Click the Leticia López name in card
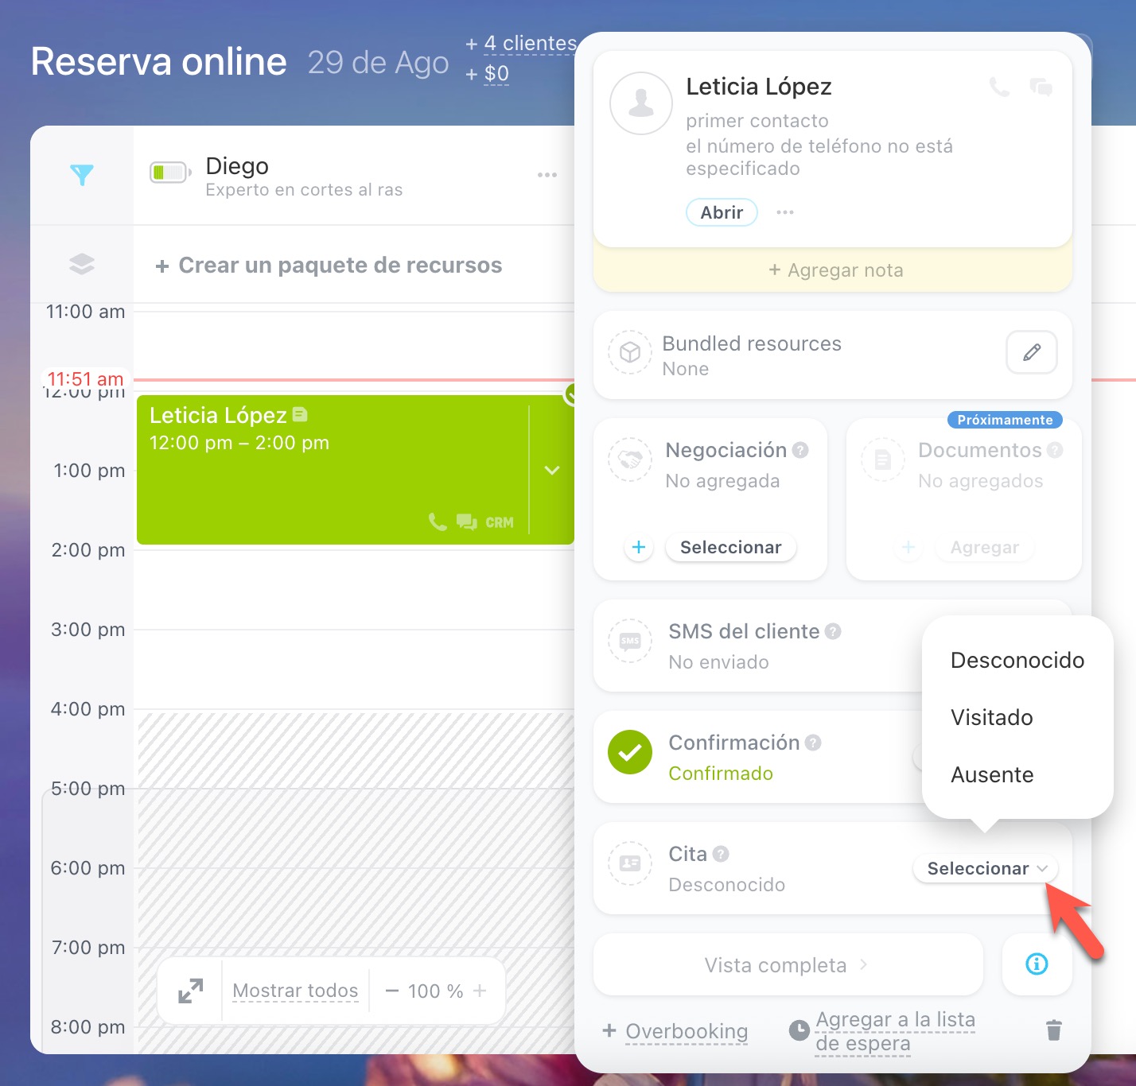Image resolution: width=1136 pixels, height=1086 pixels. pyautogui.click(x=759, y=86)
